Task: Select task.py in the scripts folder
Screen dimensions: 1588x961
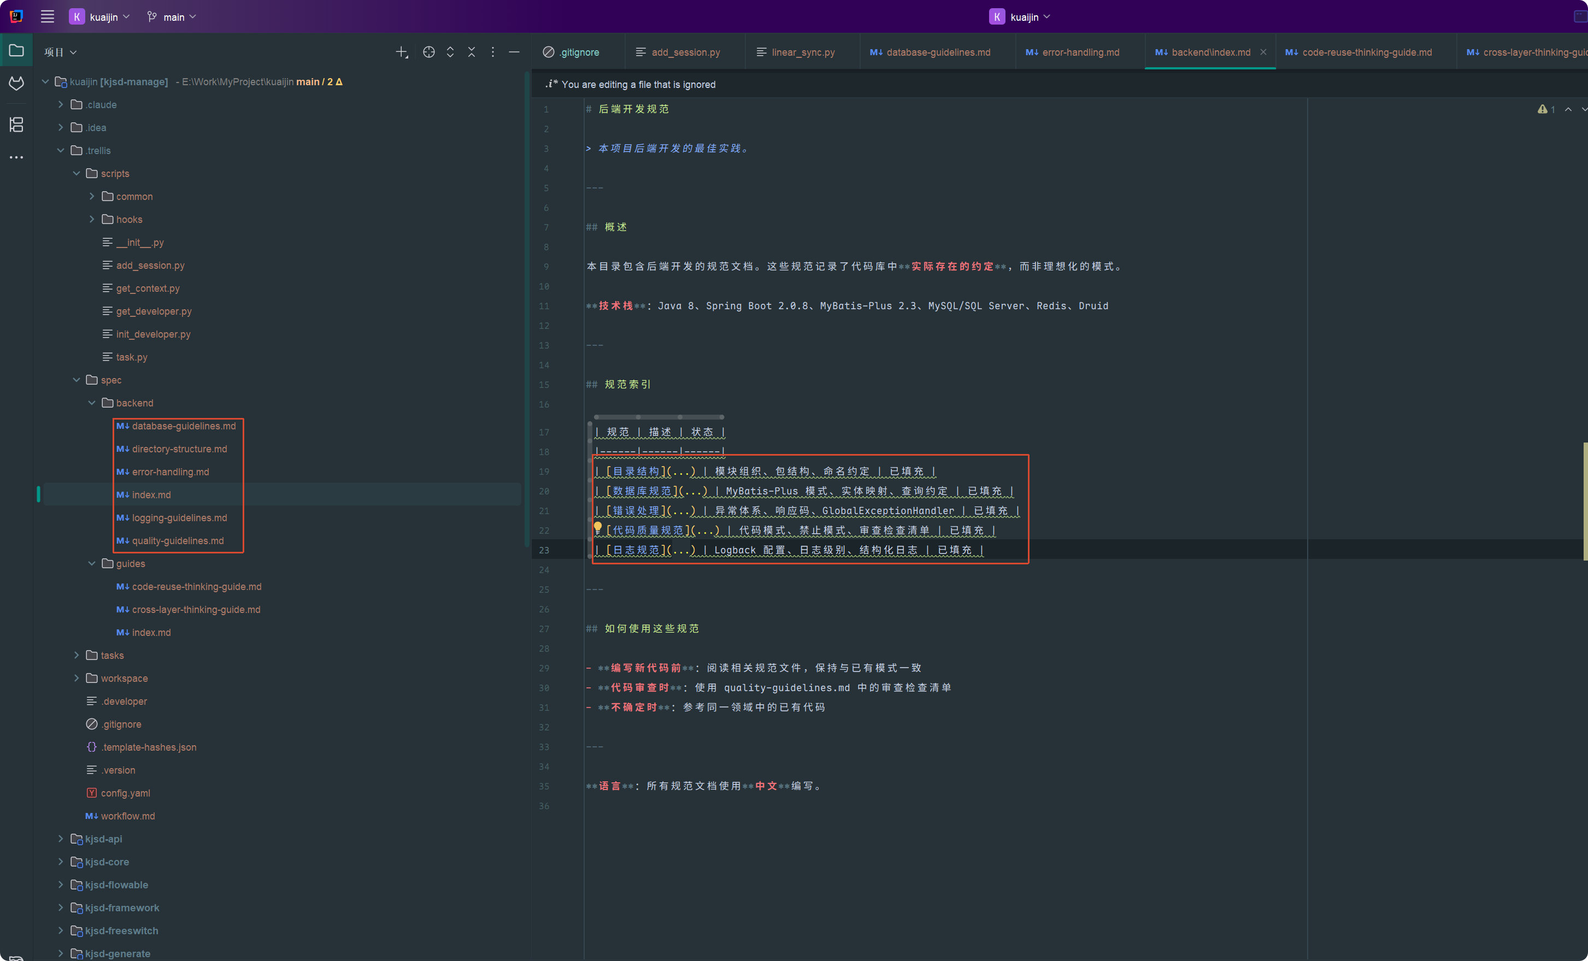Action: click(x=132, y=357)
